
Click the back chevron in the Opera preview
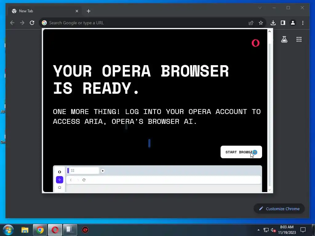click(x=71, y=180)
